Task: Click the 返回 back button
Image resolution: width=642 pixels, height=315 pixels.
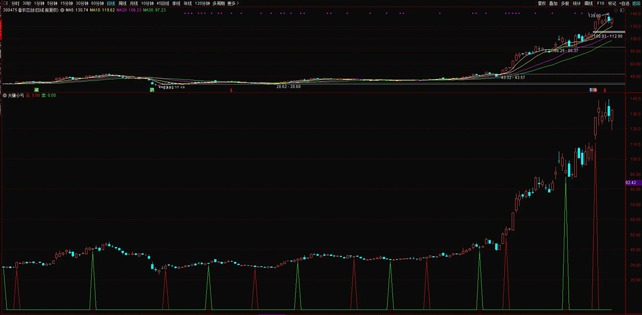Action: pos(636,3)
